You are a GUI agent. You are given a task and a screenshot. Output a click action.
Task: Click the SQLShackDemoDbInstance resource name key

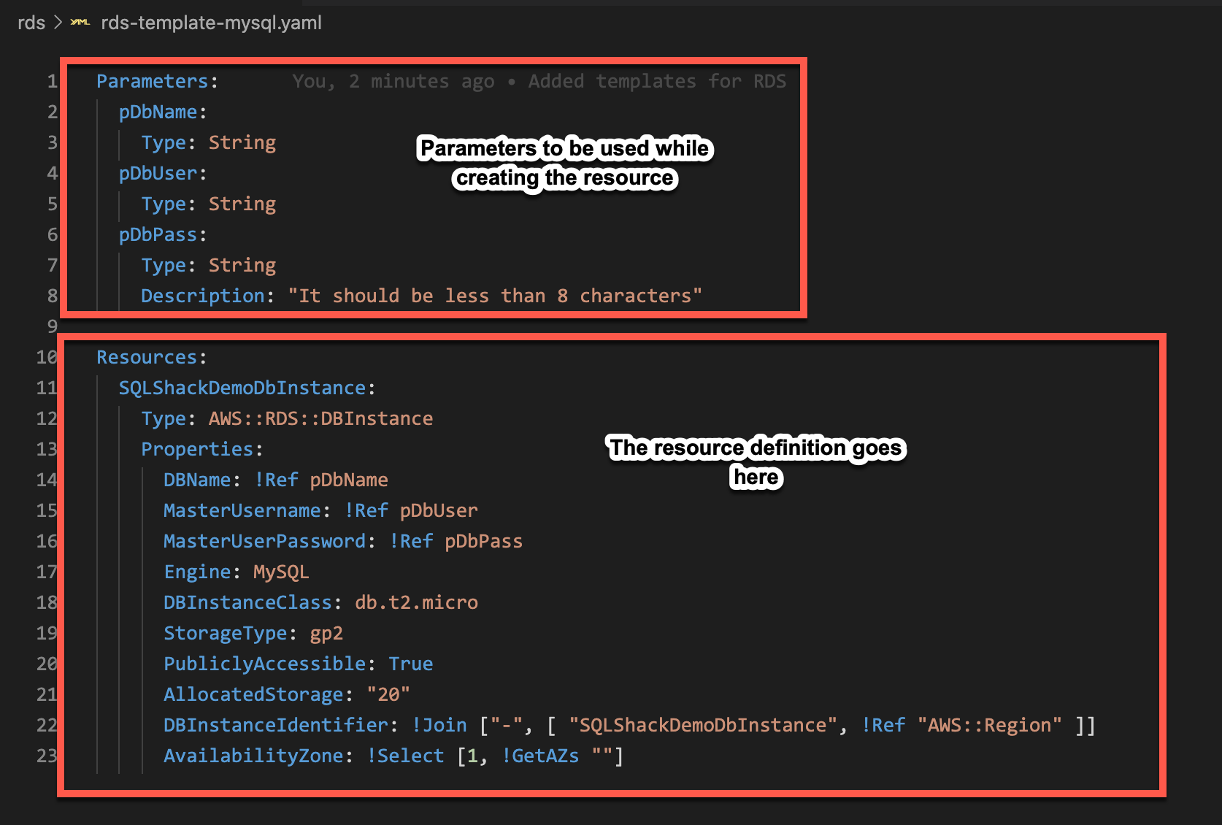click(242, 388)
